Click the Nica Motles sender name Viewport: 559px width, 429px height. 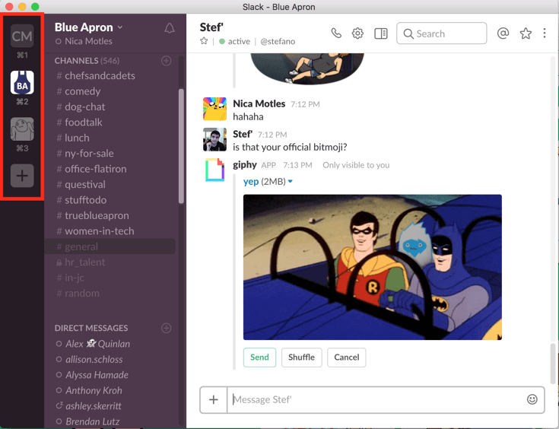pyautogui.click(x=259, y=103)
